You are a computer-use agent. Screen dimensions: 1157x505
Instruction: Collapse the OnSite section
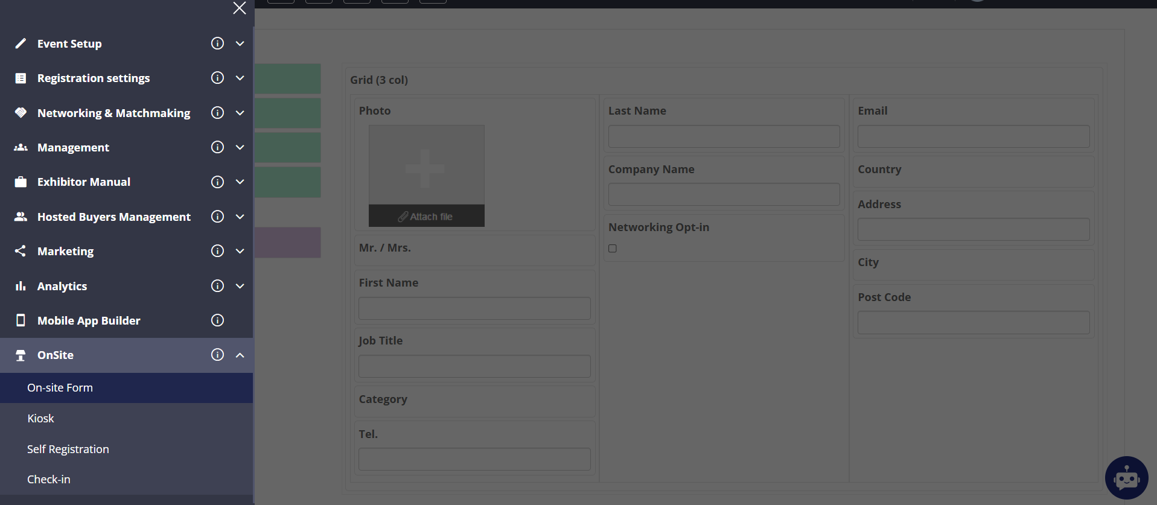click(x=240, y=355)
